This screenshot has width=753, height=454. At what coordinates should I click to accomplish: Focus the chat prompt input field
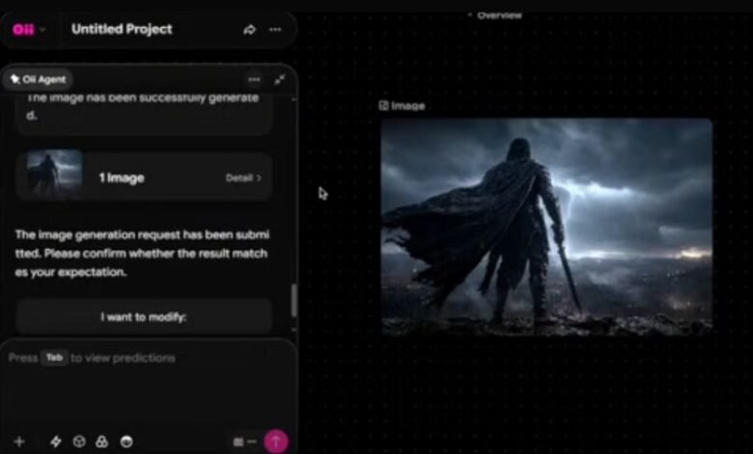pos(149,384)
